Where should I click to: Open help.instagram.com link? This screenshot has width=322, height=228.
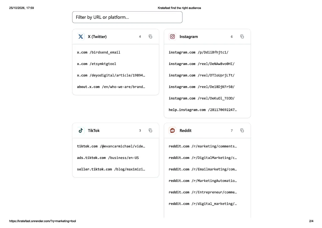[203, 110]
